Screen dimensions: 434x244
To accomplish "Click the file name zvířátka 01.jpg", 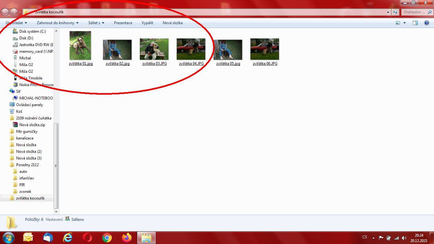I will pos(81,64).
